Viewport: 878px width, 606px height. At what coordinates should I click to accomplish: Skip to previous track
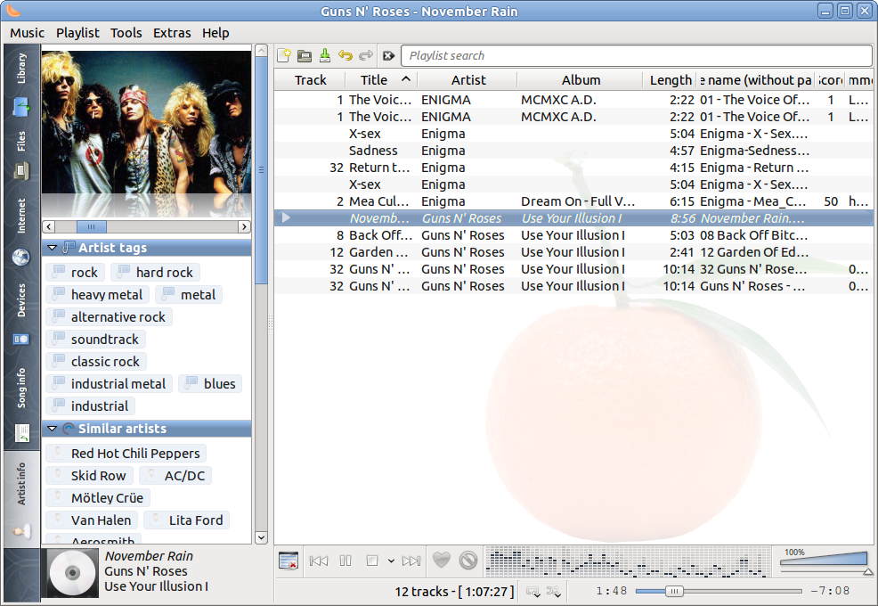point(319,561)
